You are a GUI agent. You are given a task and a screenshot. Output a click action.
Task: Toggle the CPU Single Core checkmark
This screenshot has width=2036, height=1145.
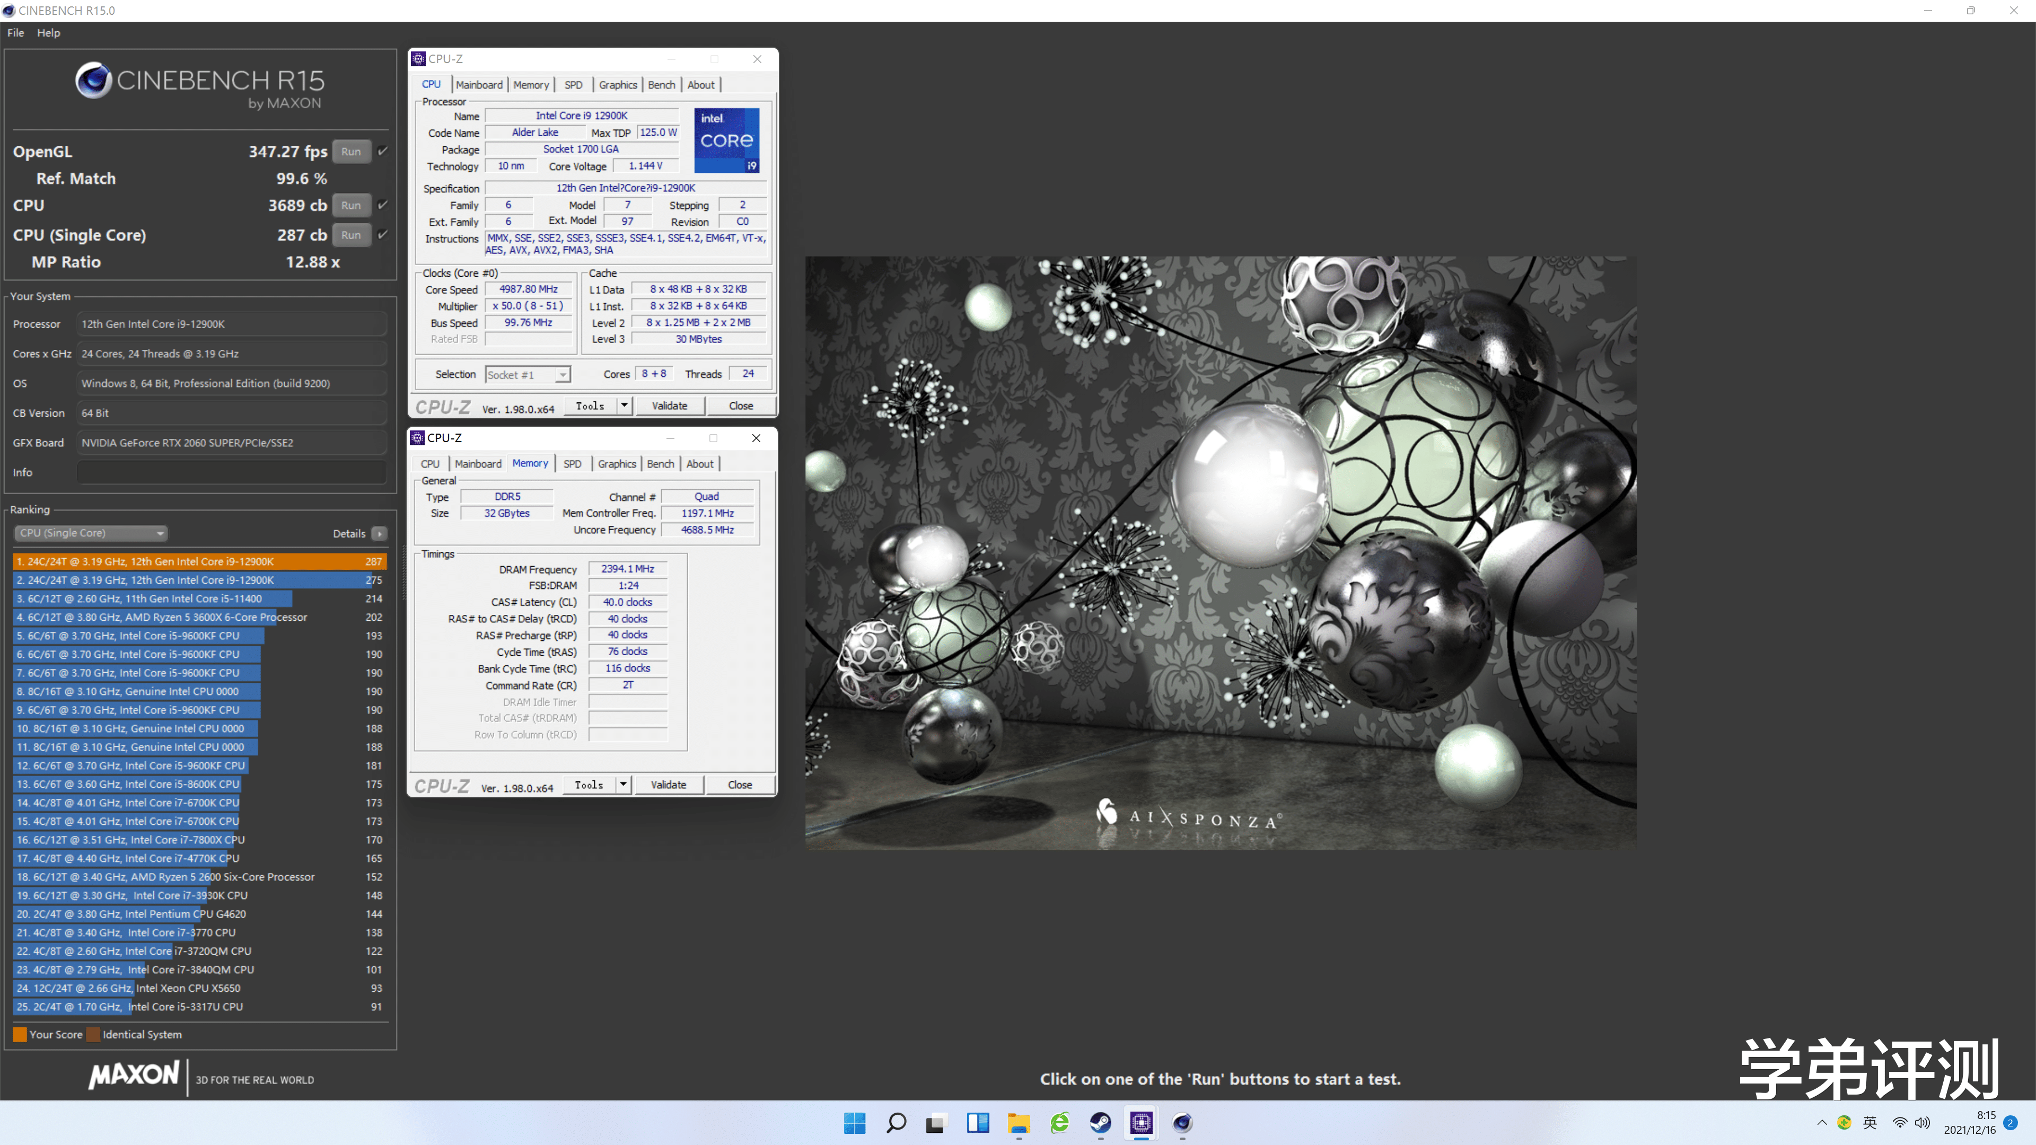383,235
